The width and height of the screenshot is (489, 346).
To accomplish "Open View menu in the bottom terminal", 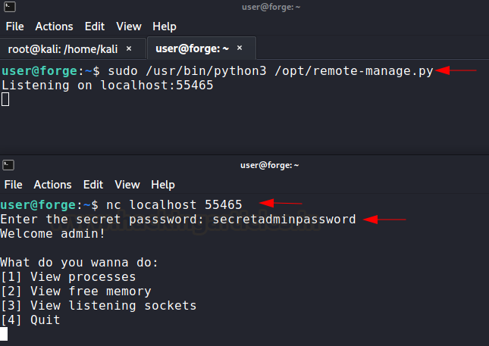I will (127, 185).
